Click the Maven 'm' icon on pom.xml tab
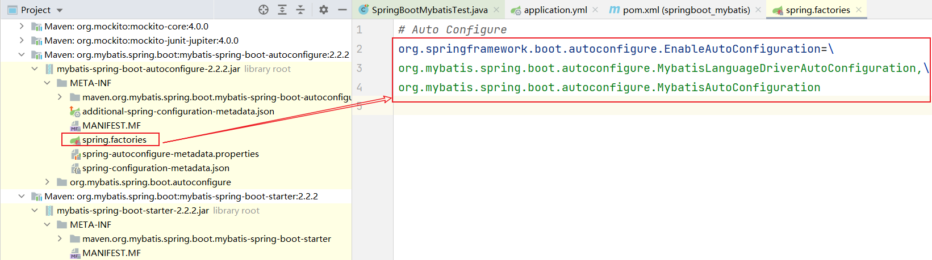 pos(614,10)
